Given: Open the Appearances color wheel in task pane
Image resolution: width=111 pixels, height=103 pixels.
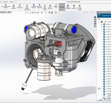Looking at the screenshot, I should 95,24.
